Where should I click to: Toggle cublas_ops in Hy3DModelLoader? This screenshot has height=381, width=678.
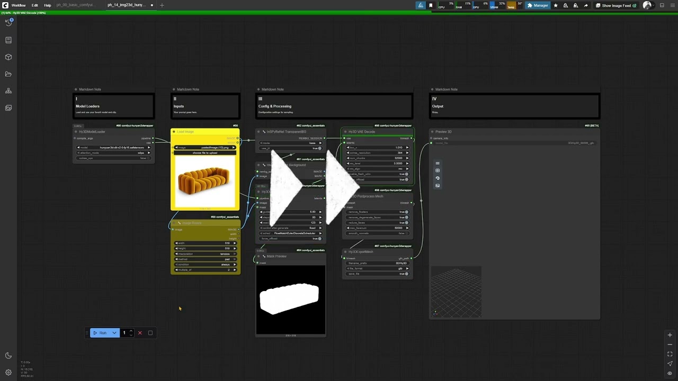coord(113,158)
